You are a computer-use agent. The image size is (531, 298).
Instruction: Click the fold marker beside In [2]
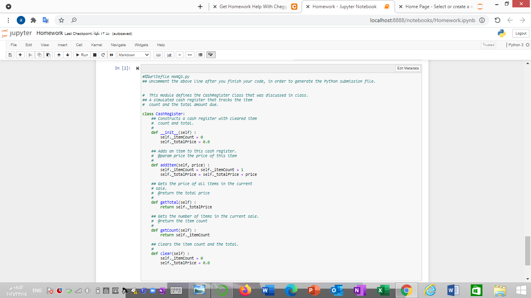point(137,68)
